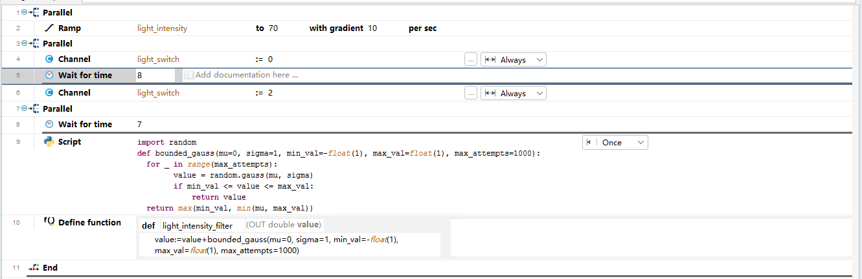The height and width of the screenshot is (279, 862).
Task: Open the Always dropdown on row 6
Action: pyautogui.click(x=514, y=94)
